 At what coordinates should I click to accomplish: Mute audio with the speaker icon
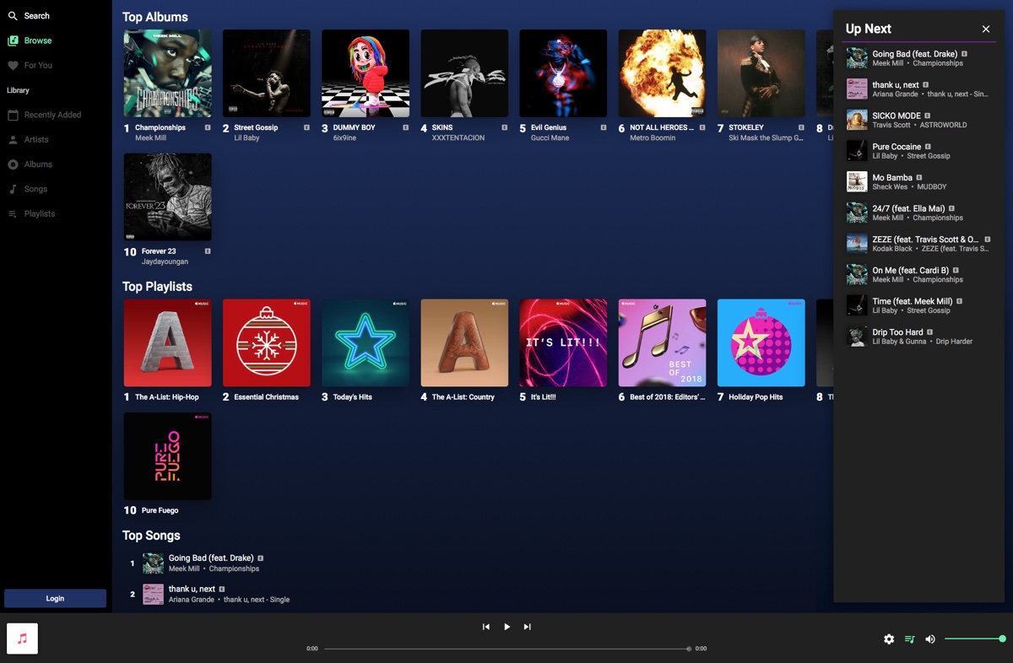930,639
